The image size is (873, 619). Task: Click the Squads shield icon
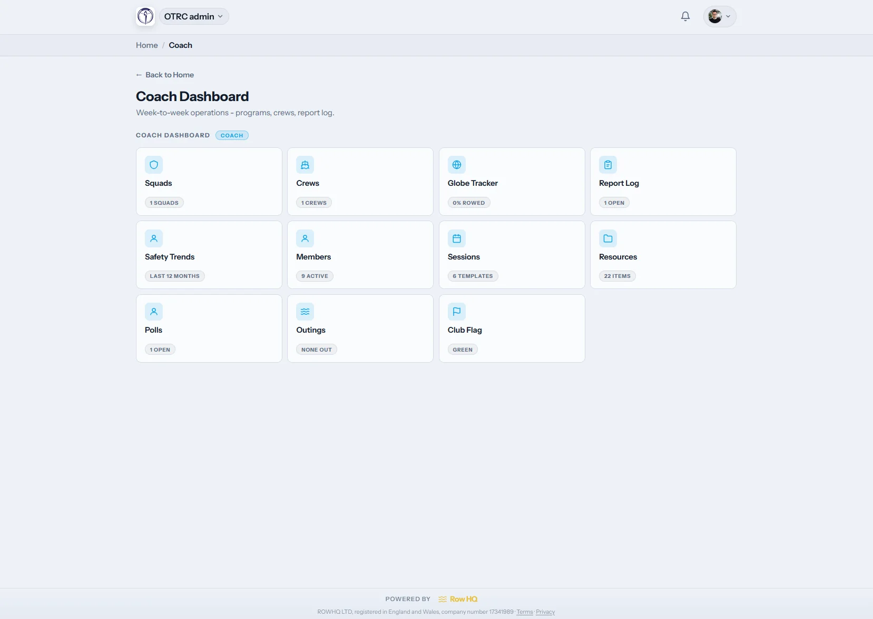[154, 165]
